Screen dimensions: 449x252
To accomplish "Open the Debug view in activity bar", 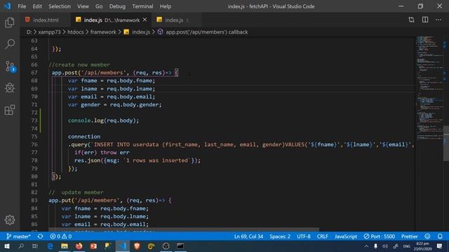I will pyautogui.click(x=10, y=88).
